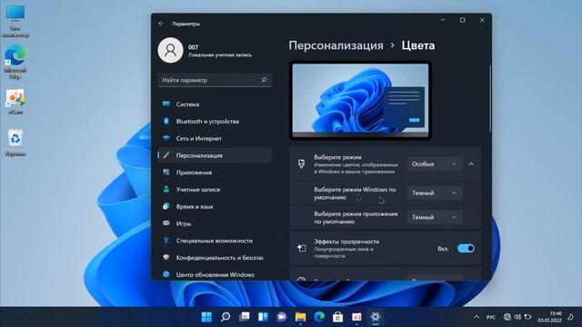Open Chat (Teams) on the taskbar
Image resolution: width=582 pixels, height=327 pixels.
pos(281,317)
